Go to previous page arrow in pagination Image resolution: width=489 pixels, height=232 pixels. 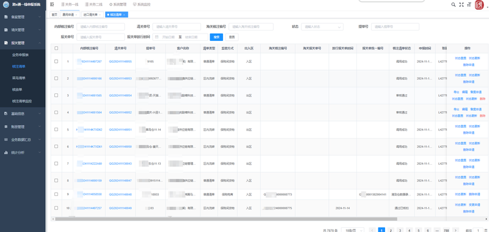click(372, 230)
